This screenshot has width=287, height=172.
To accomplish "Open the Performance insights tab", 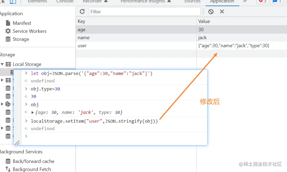I will coord(146,1).
